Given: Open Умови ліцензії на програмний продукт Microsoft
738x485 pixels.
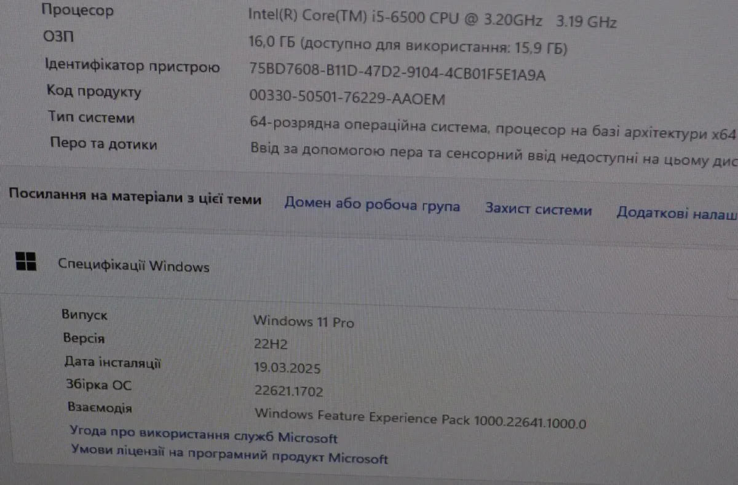Looking at the screenshot, I should pyautogui.click(x=229, y=454).
